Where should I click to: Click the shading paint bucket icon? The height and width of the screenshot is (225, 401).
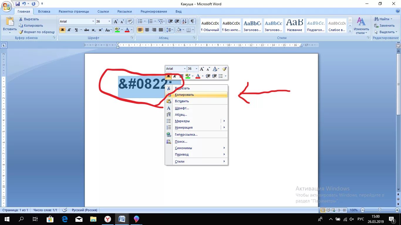178,30
